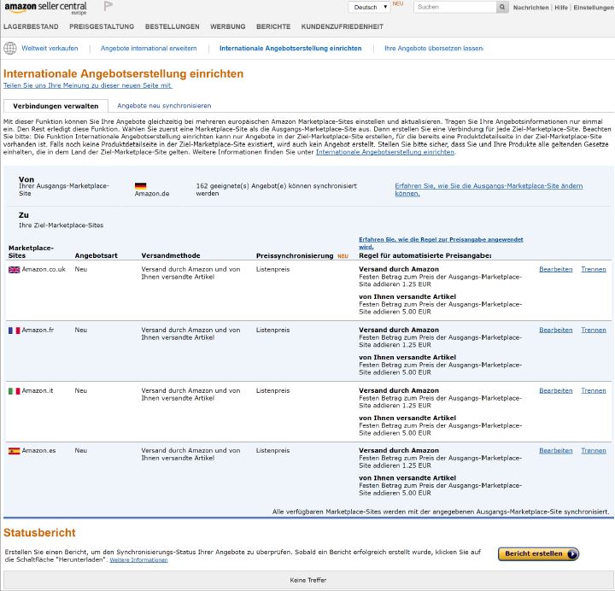Open the BESTELLUNGEN menu
This screenshot has height=591, width=615.
point(173,26)
